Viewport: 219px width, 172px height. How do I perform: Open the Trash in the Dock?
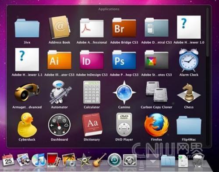198,160
